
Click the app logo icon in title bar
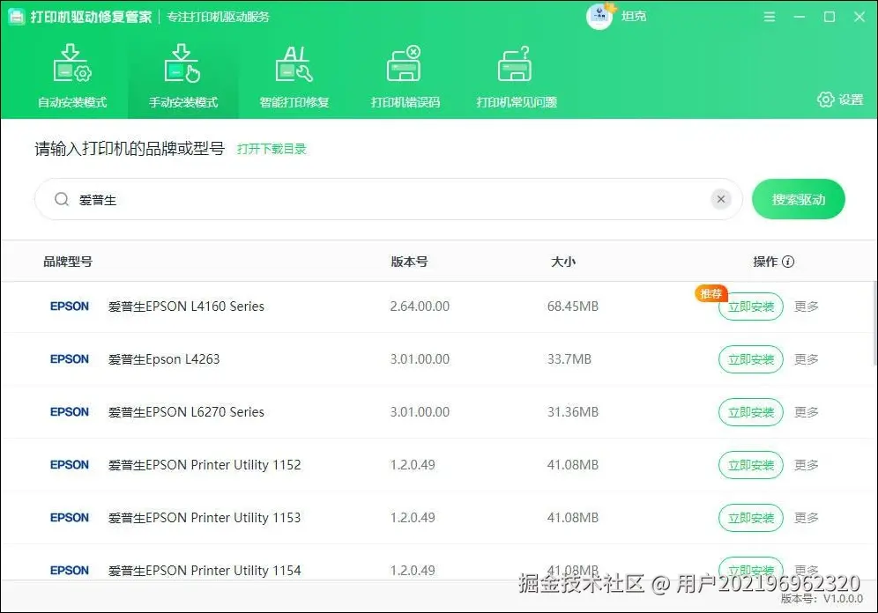pyautogui.click(x=17, y=17)
